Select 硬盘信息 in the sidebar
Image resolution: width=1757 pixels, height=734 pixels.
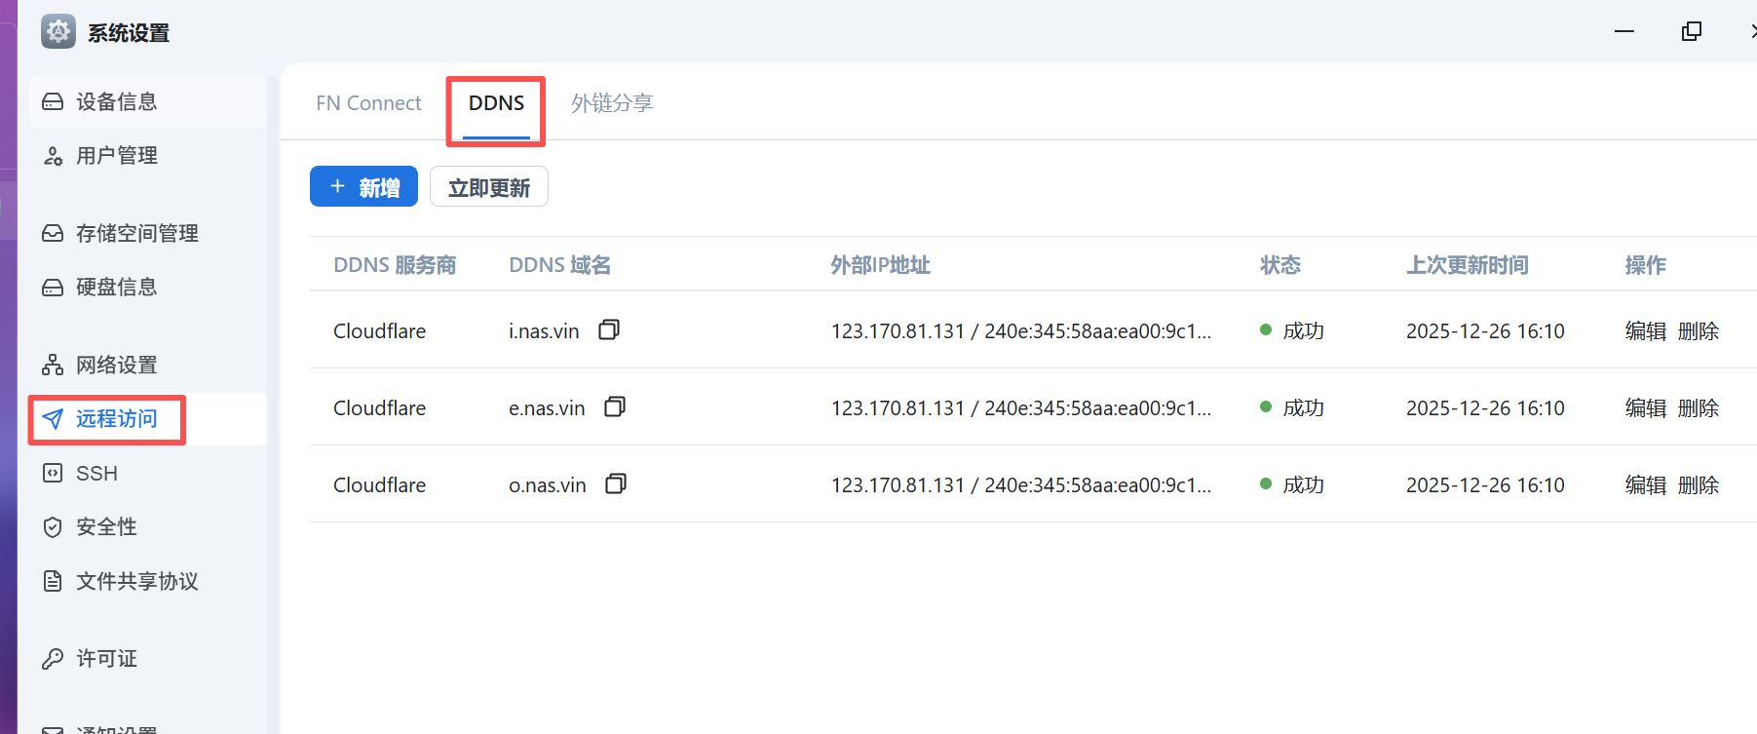tap(148, 287)
